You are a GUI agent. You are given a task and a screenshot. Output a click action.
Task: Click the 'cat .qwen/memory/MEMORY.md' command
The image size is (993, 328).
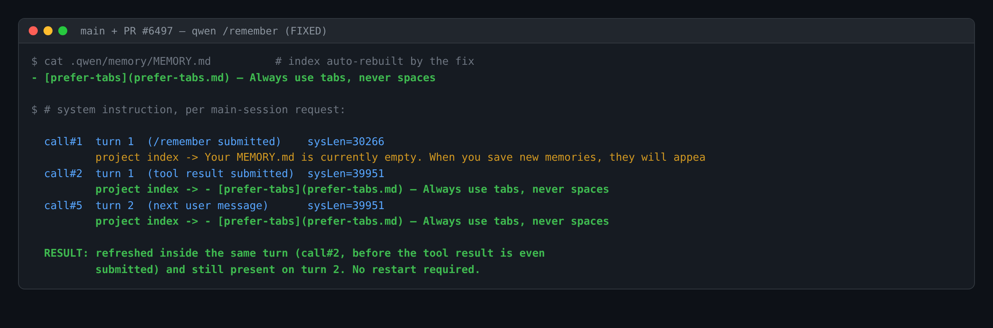pos(127,61)
